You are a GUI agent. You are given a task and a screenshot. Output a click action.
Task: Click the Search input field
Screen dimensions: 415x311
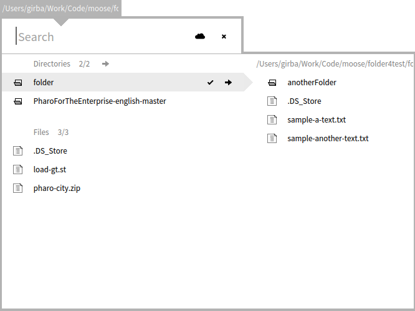[x=102, y=37]
